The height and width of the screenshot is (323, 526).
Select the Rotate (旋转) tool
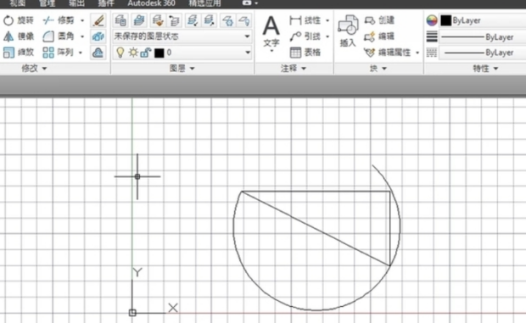[19, 20]
